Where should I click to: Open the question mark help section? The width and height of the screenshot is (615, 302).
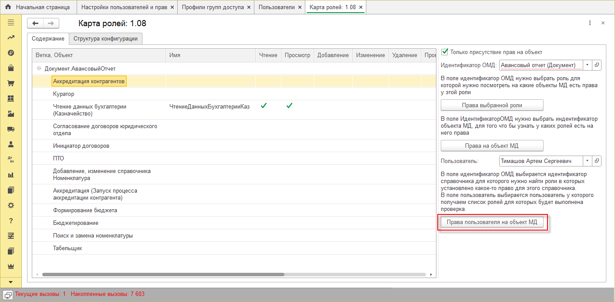(x=11, y=221)
